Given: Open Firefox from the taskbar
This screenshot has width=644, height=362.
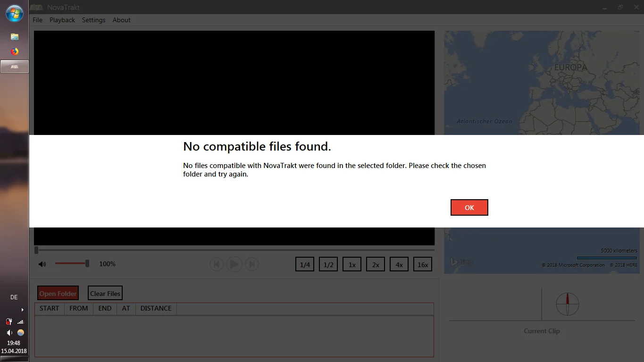Looking at the screenshot, I should 15,51.
